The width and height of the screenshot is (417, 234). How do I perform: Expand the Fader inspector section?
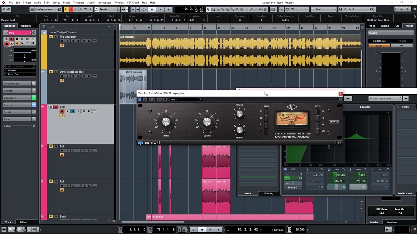click(20, 119)
